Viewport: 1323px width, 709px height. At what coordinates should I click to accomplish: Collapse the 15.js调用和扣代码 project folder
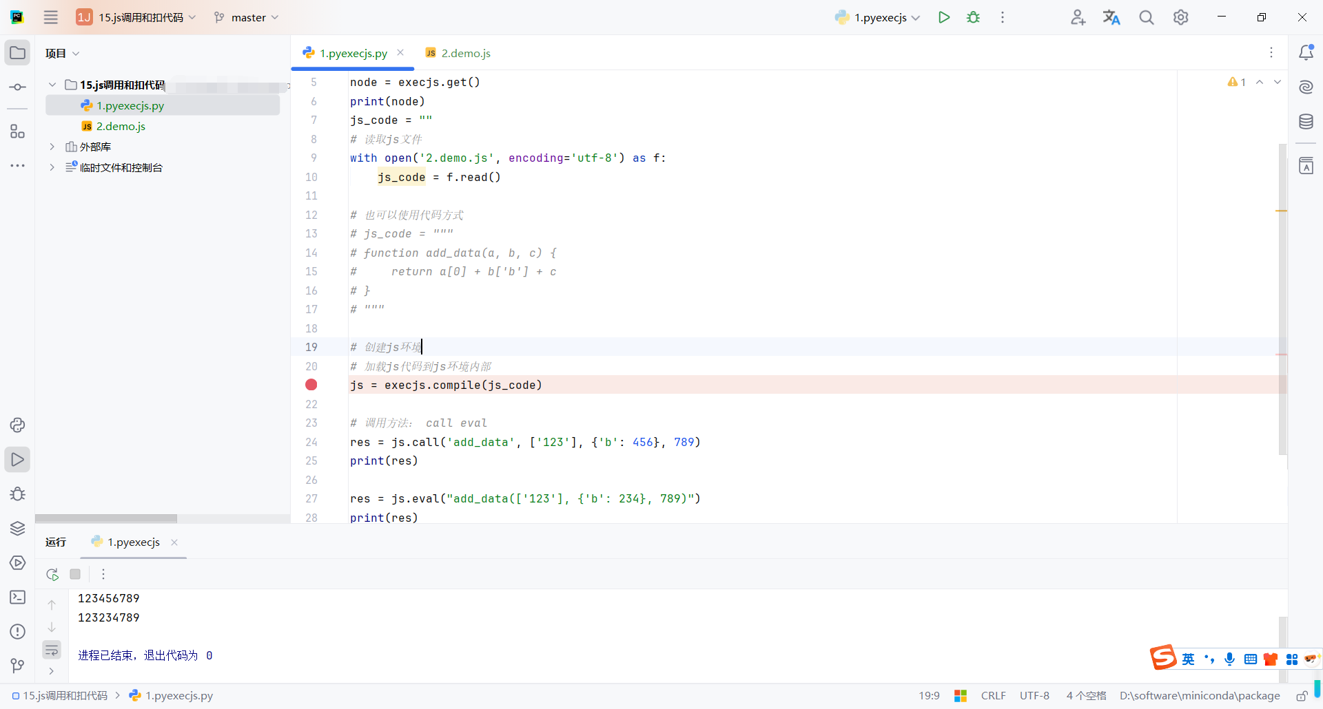[52, 85]
